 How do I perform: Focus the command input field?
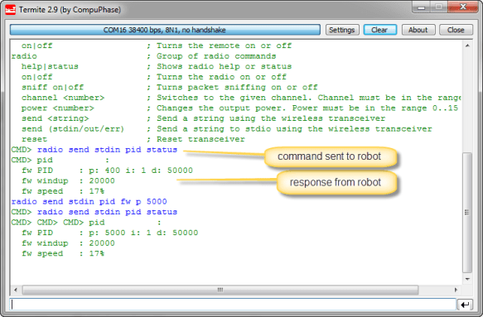(x=233, y=304)
